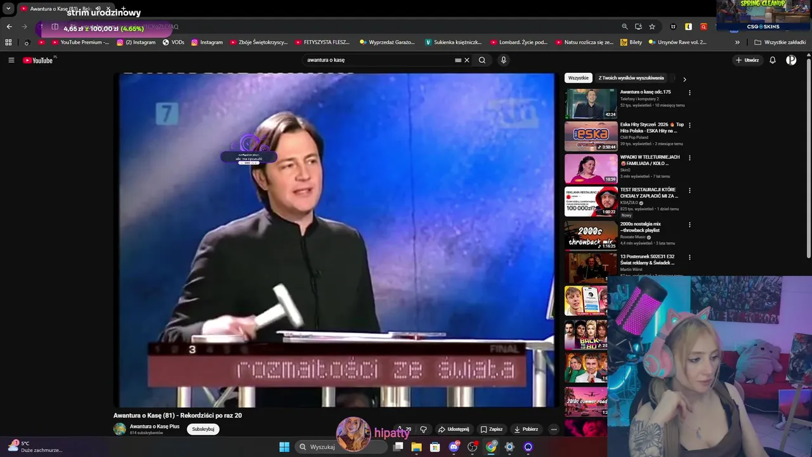The width and height of the screenshot is (812, 457).
Task: Open YouTube notifications bell
Action: click(x=773, y=60)
